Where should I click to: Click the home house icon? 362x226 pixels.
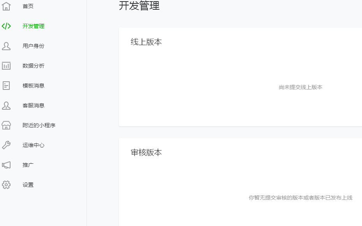pos(6,6)
